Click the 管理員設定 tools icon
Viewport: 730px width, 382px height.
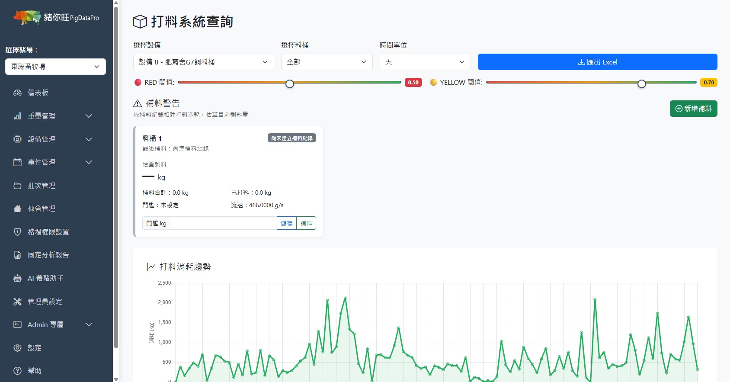coord(17,302)
